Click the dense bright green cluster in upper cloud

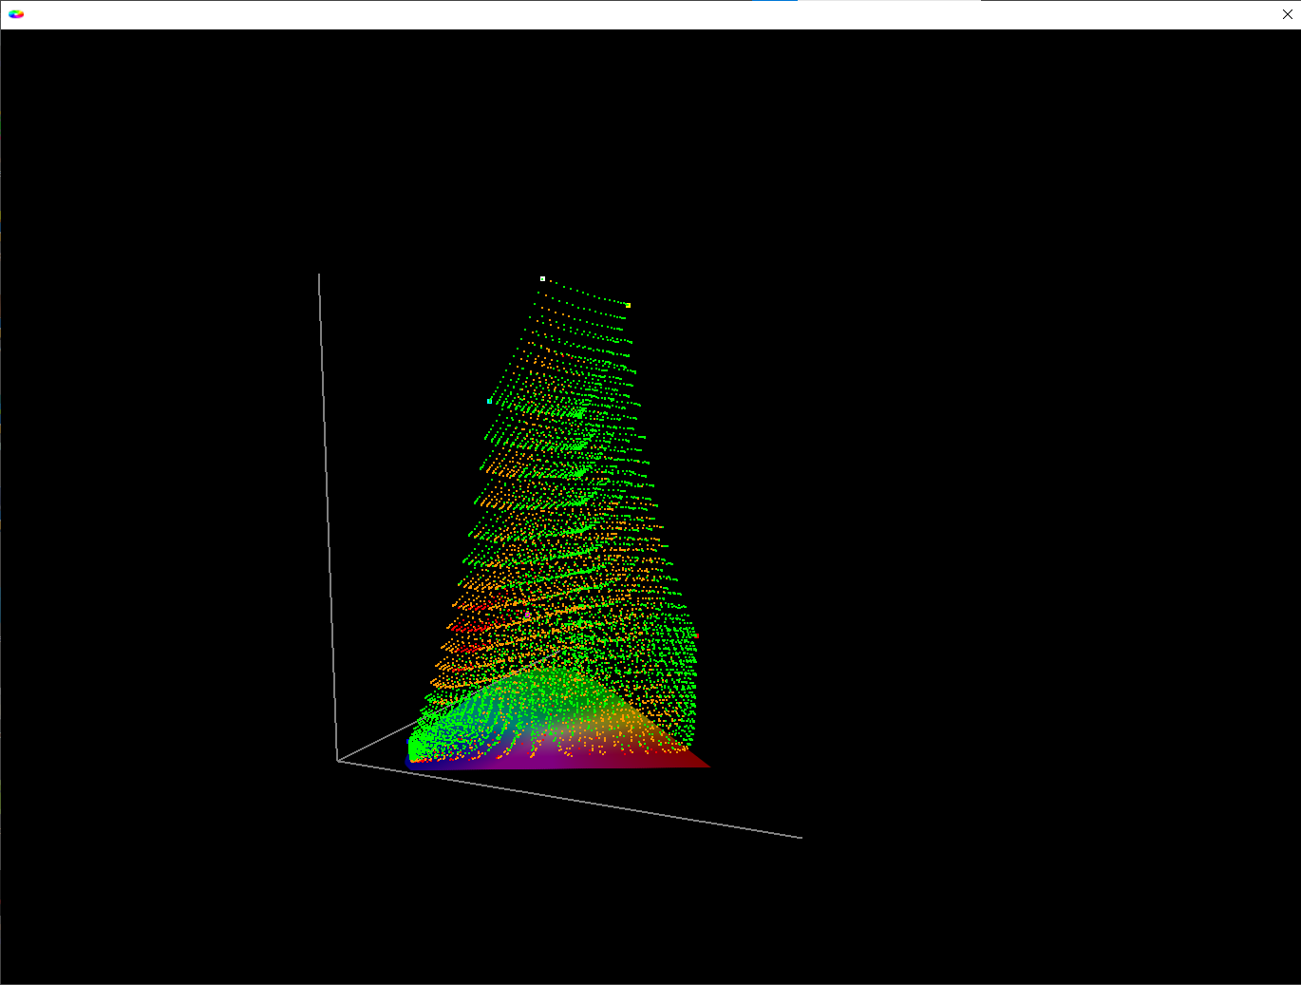[578, 413]
